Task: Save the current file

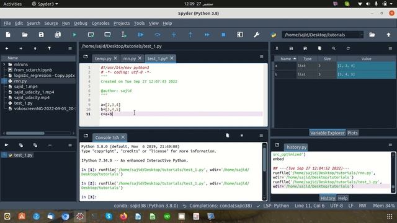Action: point(42,35)
